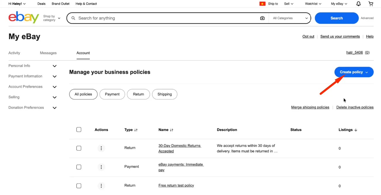Filter policies by Shipping
The width and height of the screenshot is (381, 195).
[165, 94]
